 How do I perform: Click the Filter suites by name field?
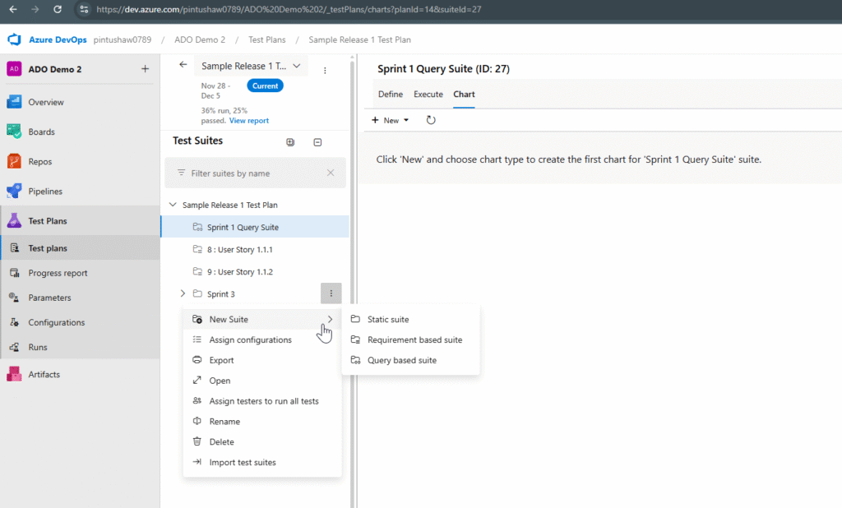pos(255,173)
